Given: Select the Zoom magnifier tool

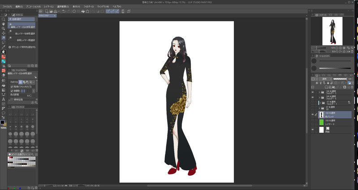Looking at the screenshot, I should (x=4, y=19).
